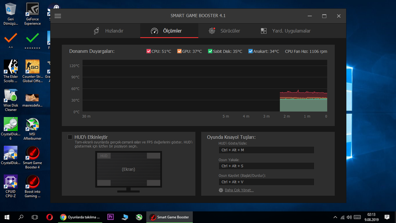Viewport: 396px width, 223px height.
Task: Minimize the Smart Game Booster window
Action: point(310,16)
